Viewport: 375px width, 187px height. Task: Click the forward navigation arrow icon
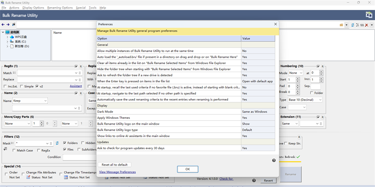(8, 24)
